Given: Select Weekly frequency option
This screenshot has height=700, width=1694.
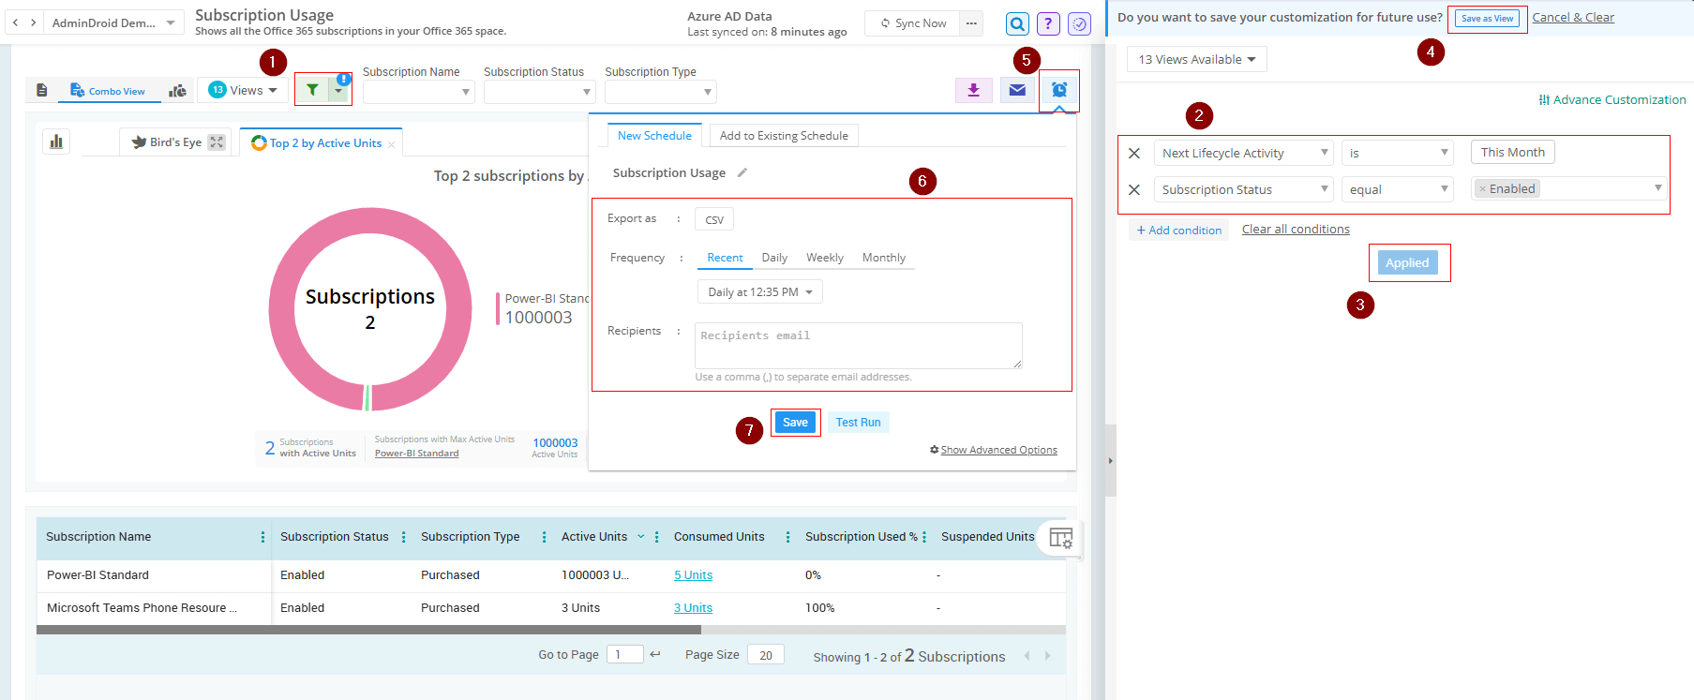Looking at the screenshot, I should (x=824, y=258).
